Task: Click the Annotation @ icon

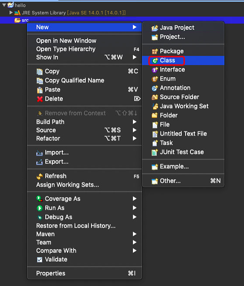Action: pyautogui.click(x=155, y=88)
